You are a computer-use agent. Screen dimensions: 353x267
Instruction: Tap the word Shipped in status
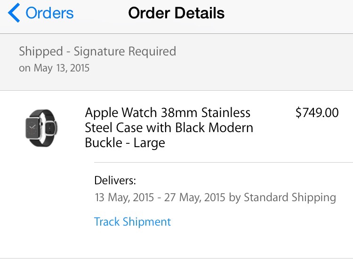coord(40,51)
